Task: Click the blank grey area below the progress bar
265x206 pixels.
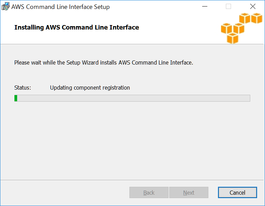Action: pos(132,141)
